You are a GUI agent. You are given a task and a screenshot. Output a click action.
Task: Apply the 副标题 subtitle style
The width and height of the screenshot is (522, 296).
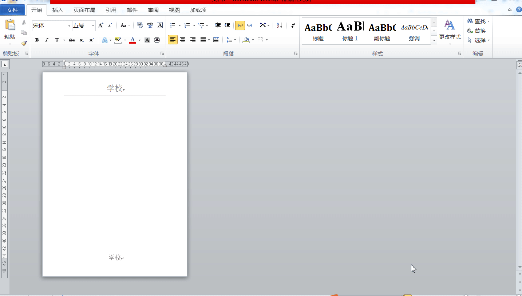(x=382, y=31)
